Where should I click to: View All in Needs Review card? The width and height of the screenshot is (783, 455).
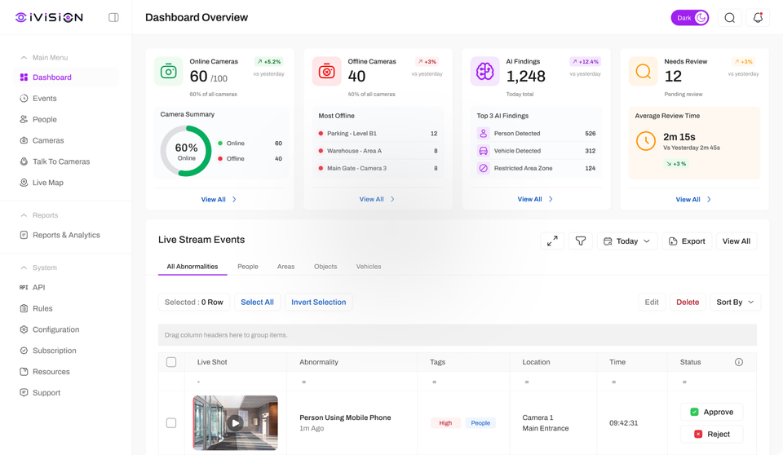693,199
